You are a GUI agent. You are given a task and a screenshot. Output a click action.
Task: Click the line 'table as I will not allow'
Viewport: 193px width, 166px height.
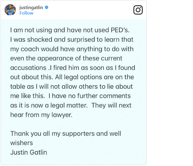coord(72,87)
